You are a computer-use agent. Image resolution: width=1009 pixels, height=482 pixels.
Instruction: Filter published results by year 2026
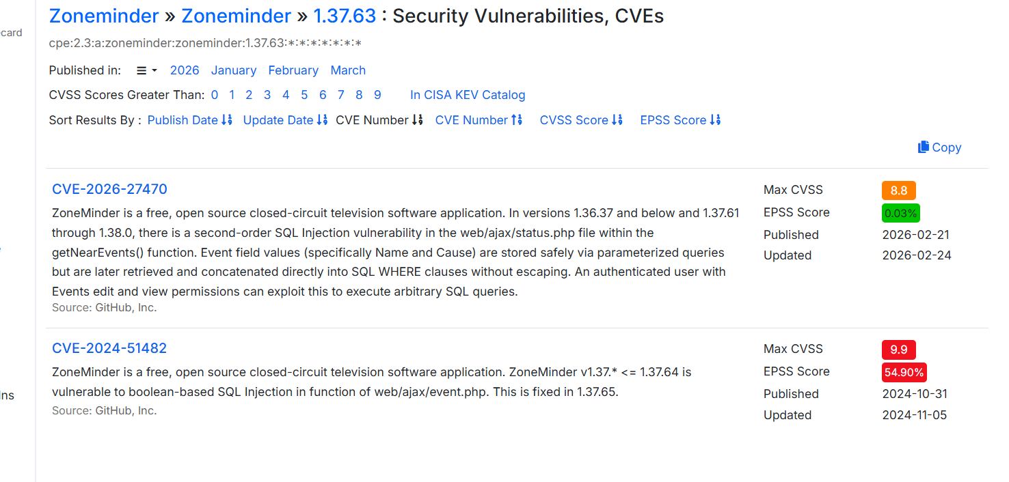click(x=185, y=70)
